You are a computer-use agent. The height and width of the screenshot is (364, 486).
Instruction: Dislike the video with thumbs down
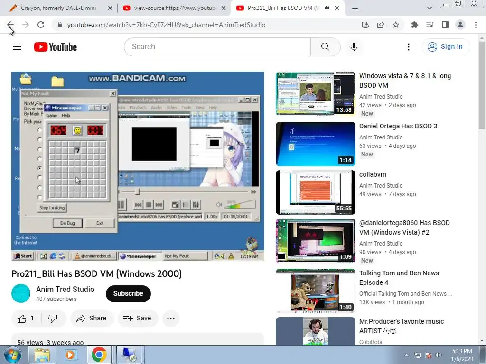tap(53, 318)
